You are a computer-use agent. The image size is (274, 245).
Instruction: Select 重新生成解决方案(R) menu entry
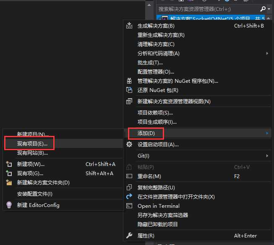pyautogui.click(x=198, y=35)
